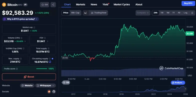Open the Market Cycles tab
The width and height of the screenshot is (196, 97).
click(122, 4)
